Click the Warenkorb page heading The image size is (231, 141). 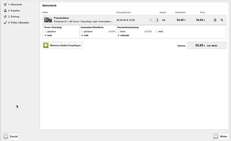[49, 5]
